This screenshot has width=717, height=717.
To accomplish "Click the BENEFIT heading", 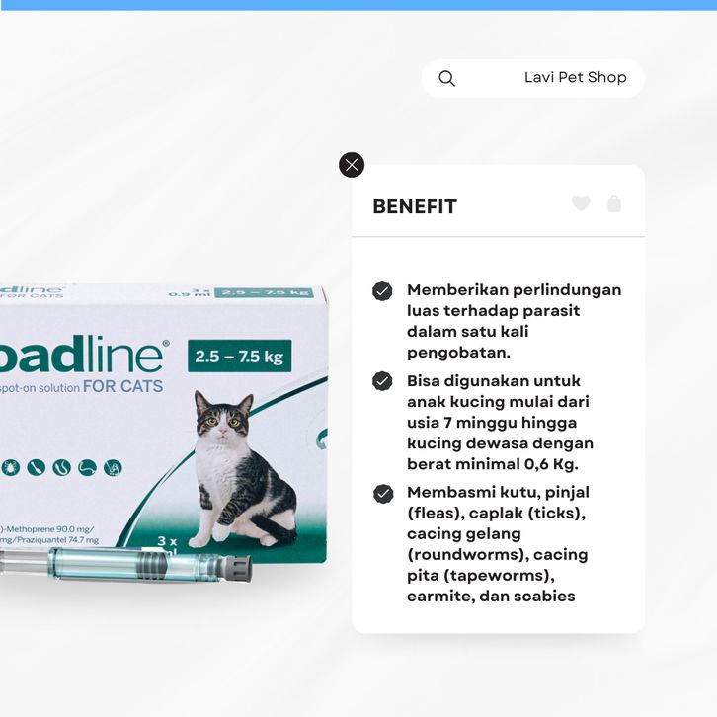I will [415, 206].
